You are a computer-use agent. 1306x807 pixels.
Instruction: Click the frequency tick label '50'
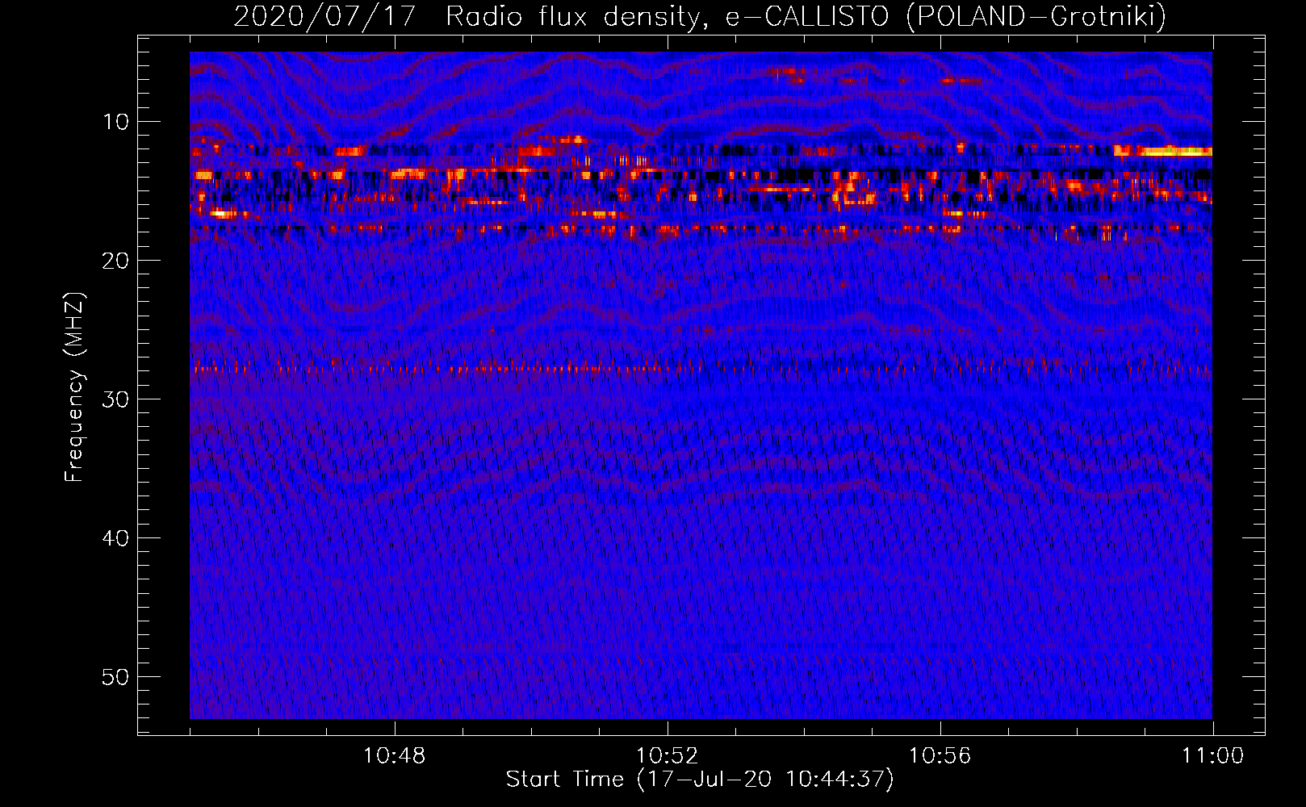(x=116, y=677)
